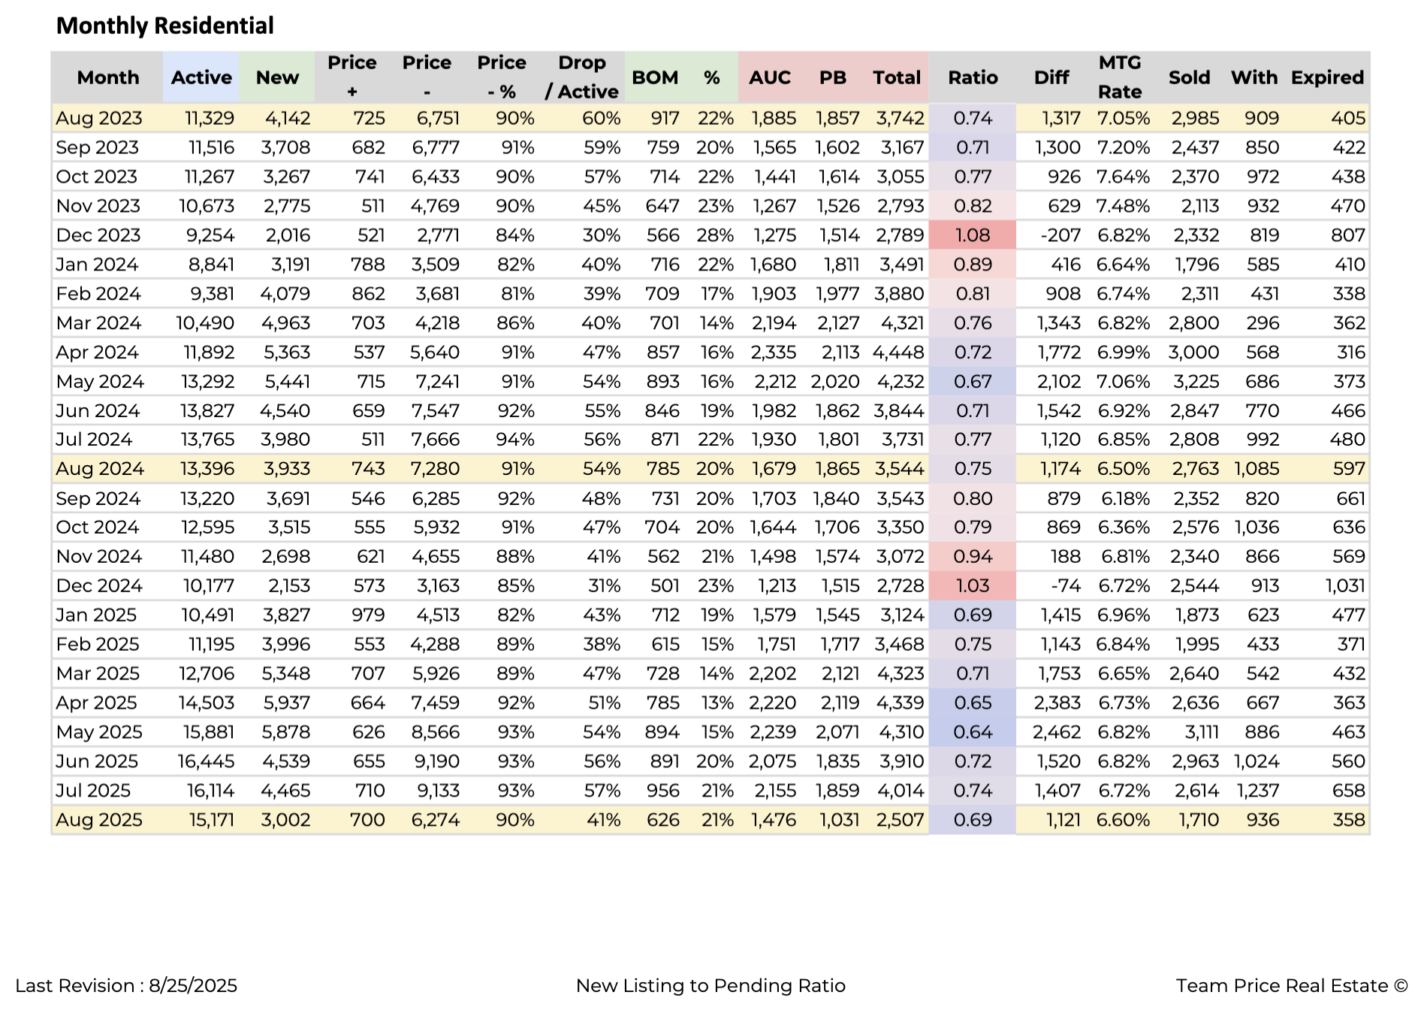Select the New column header

[277, 77]
